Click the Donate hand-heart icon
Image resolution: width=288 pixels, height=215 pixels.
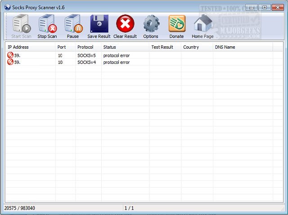(177, 24)
